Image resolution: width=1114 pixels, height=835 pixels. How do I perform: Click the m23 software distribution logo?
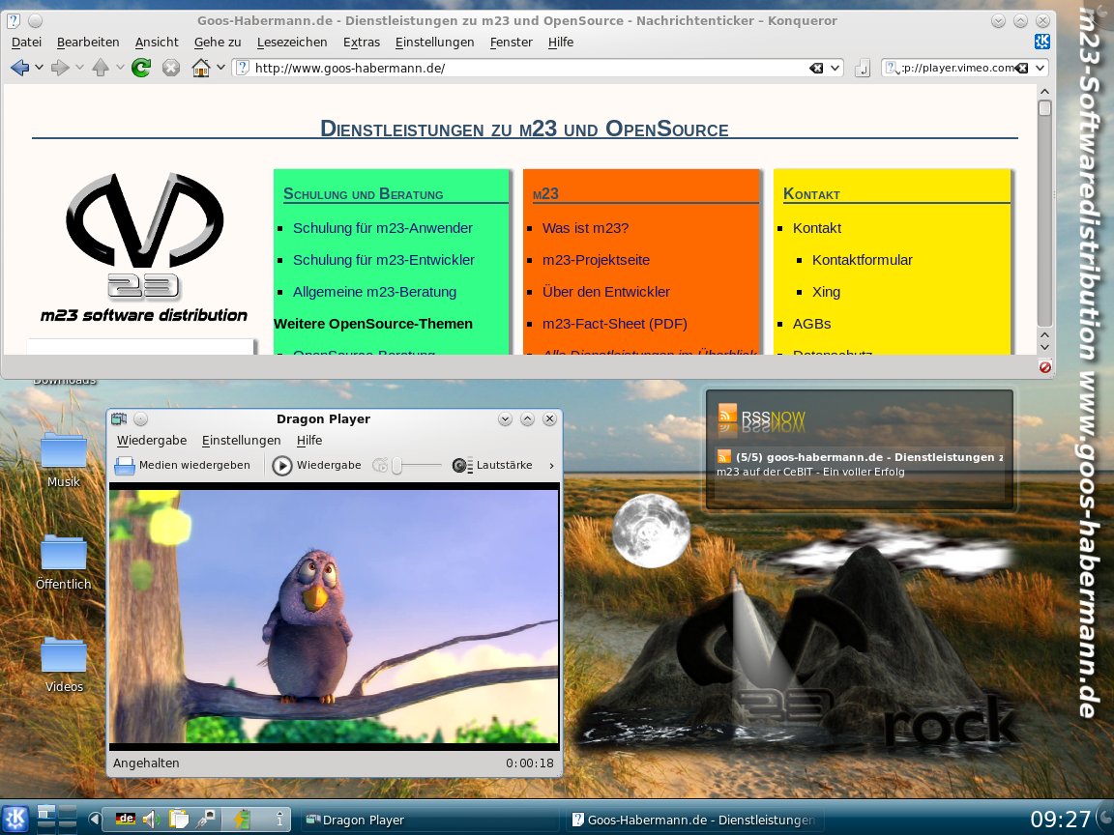(144, 246)
